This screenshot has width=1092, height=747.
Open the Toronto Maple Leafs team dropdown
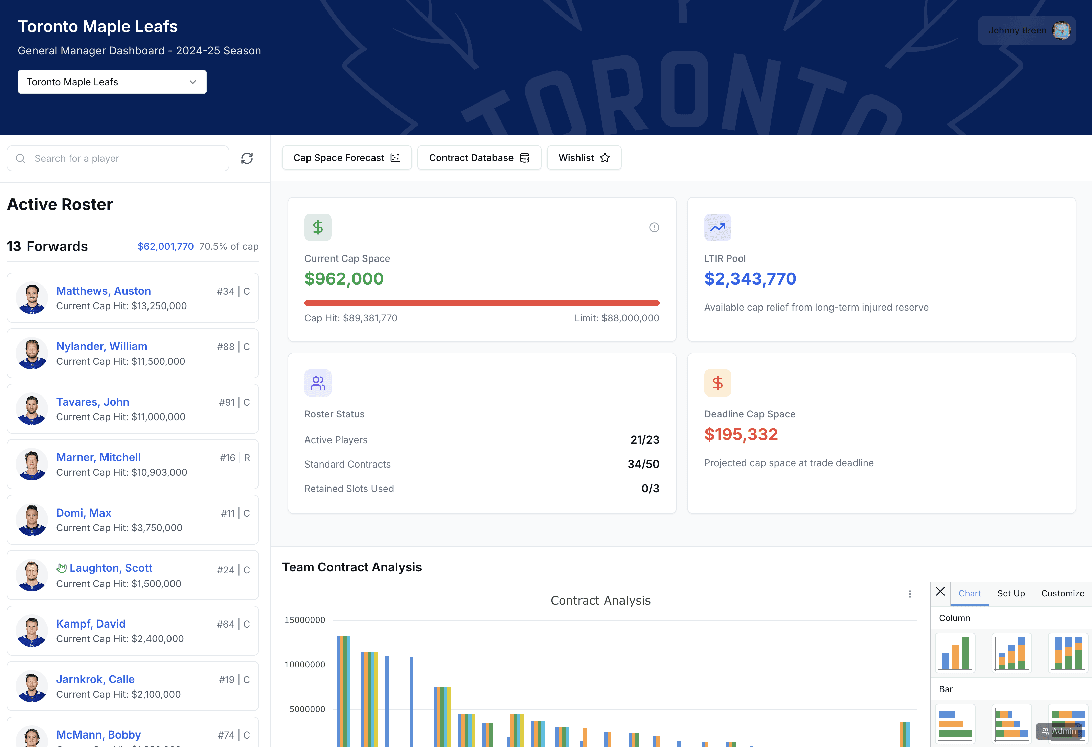click(x=112, y=82)
